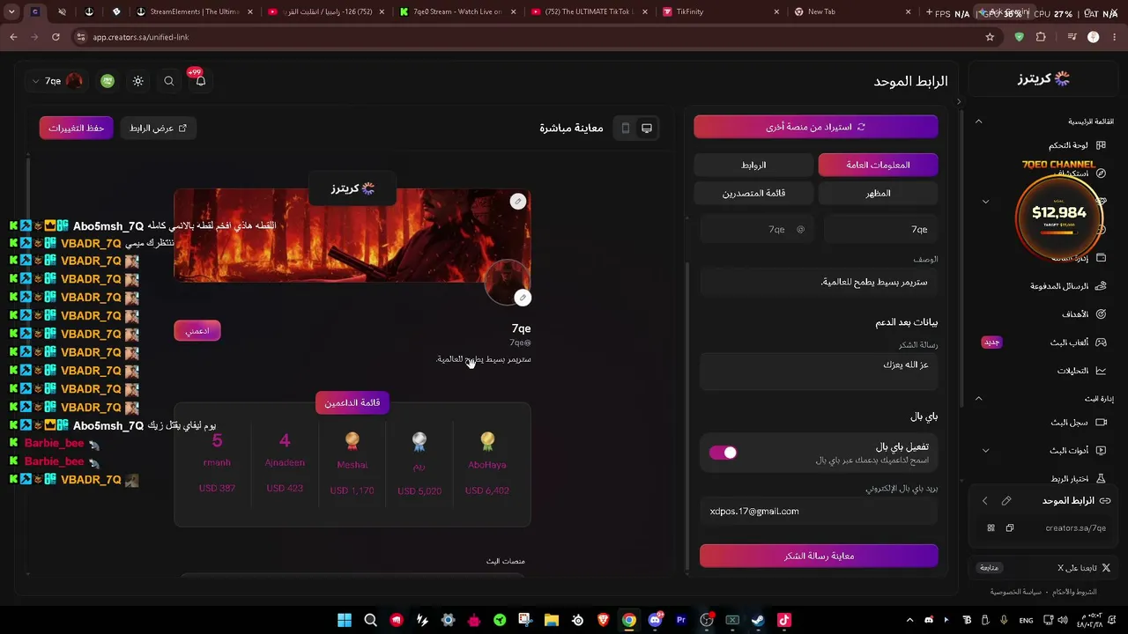Screen dimensions: 1128x634
Task: Open Premiere Pro from the taskbar
Action: pyautogui.click(x=680, y=620)
